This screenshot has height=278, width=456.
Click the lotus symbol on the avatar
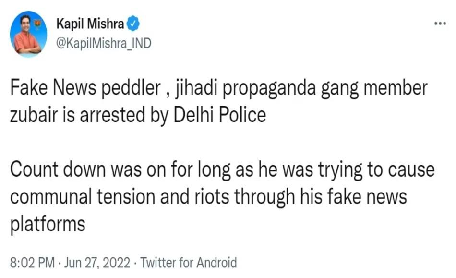coord(38,22)
